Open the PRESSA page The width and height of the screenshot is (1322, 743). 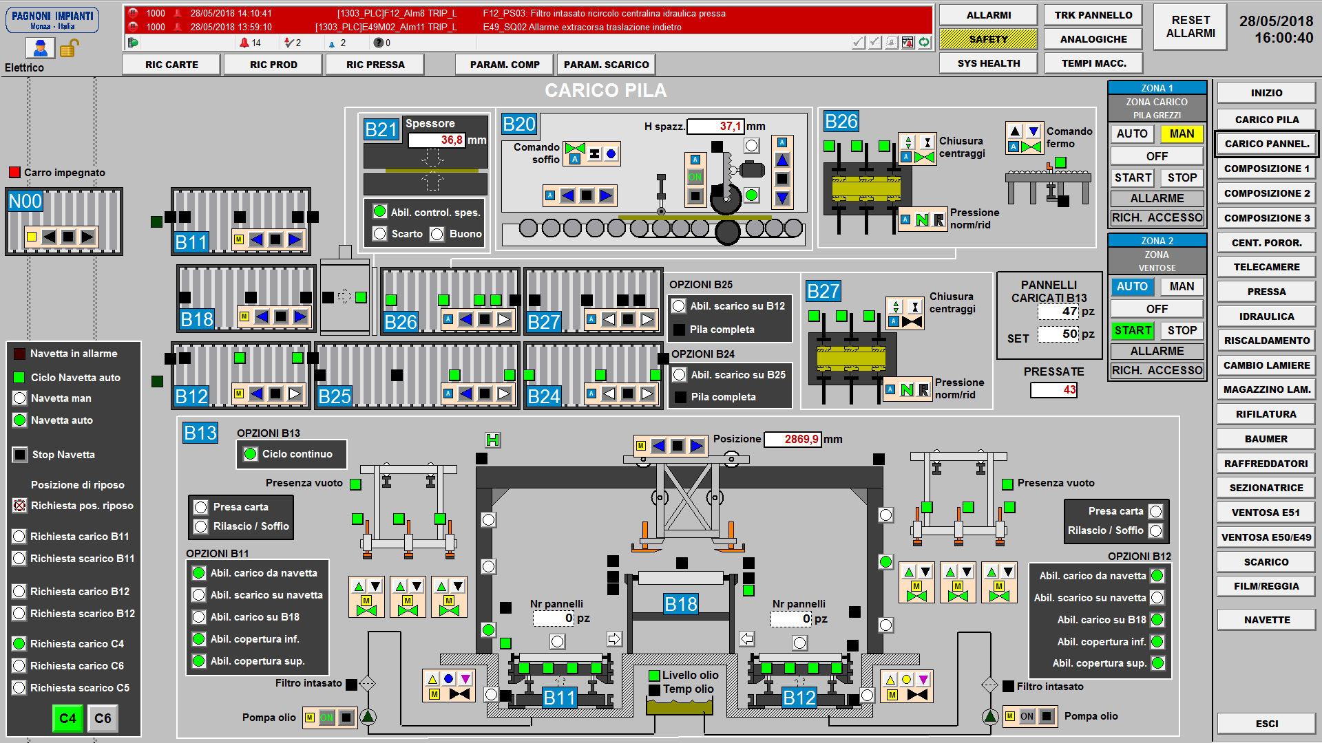(1266, 292)
